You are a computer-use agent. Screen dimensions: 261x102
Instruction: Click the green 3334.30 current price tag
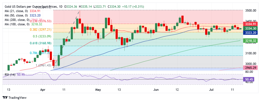(x=252, y=28)
